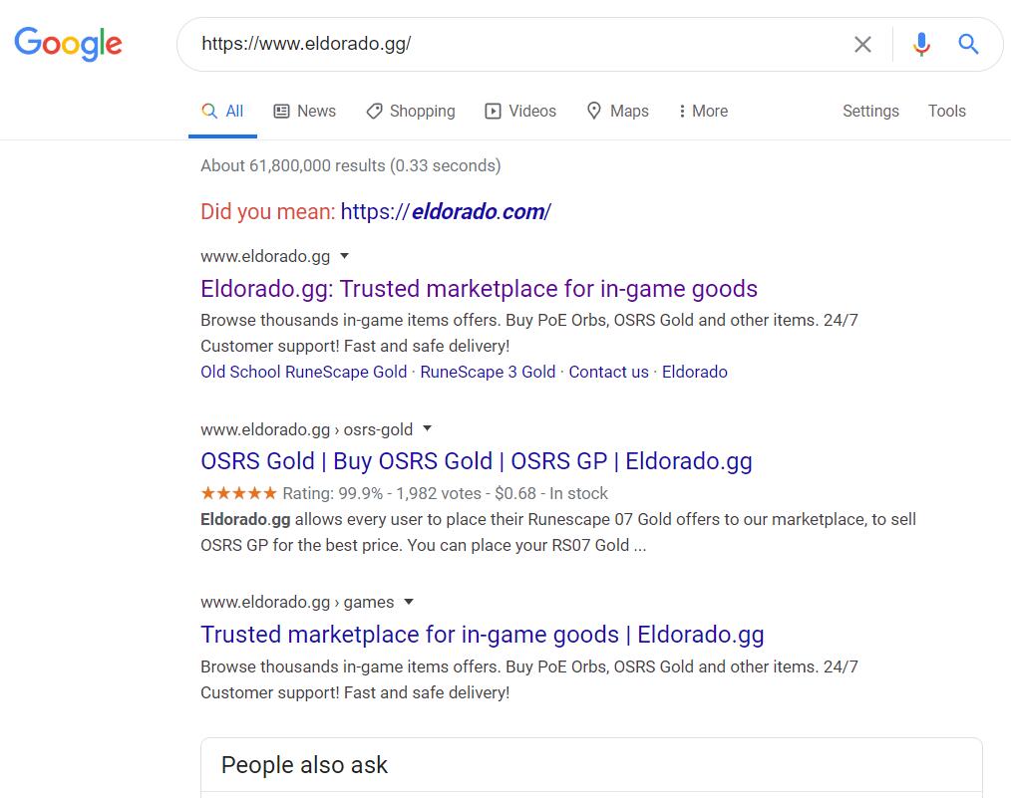Expand dropdown arrow next to www.eldorado.gg
Viewport: 1011px width, 798px height.
coord(344,256)
